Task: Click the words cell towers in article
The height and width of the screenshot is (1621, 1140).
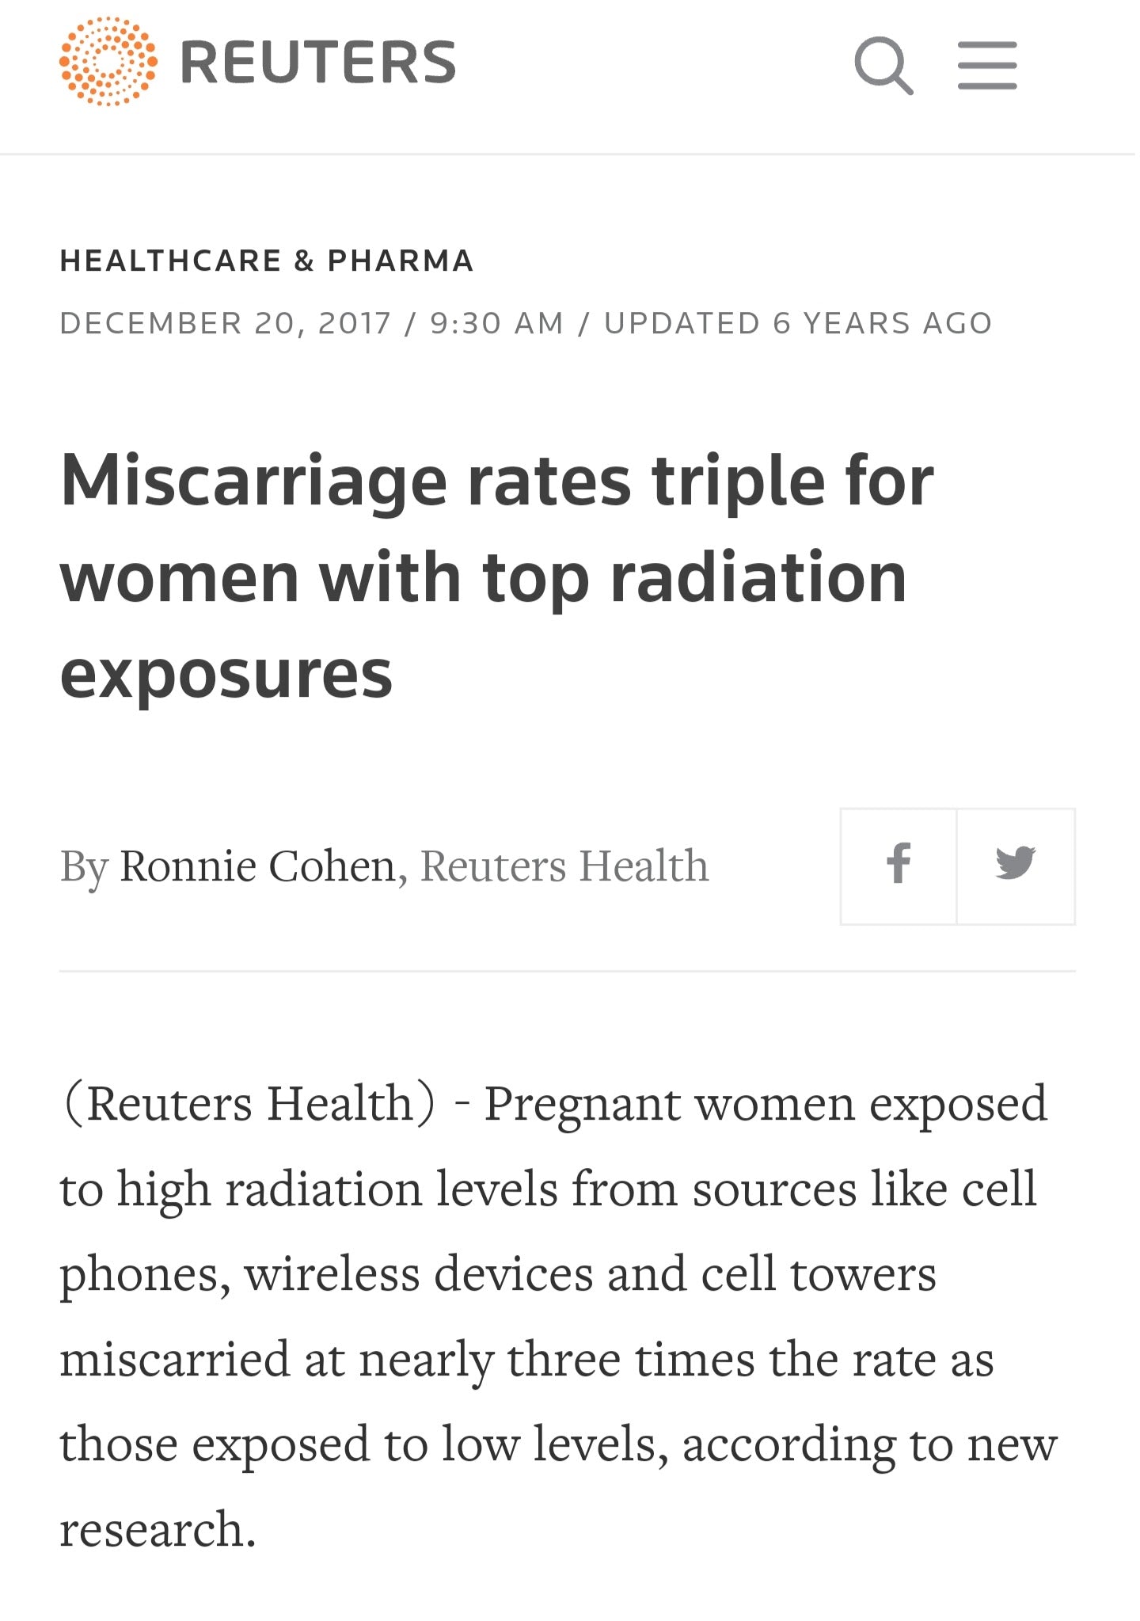Action: (819, 1274)
